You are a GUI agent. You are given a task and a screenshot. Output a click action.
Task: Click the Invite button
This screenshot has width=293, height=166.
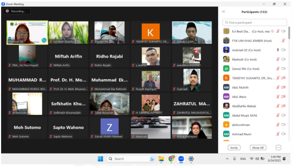coord(234,148)
